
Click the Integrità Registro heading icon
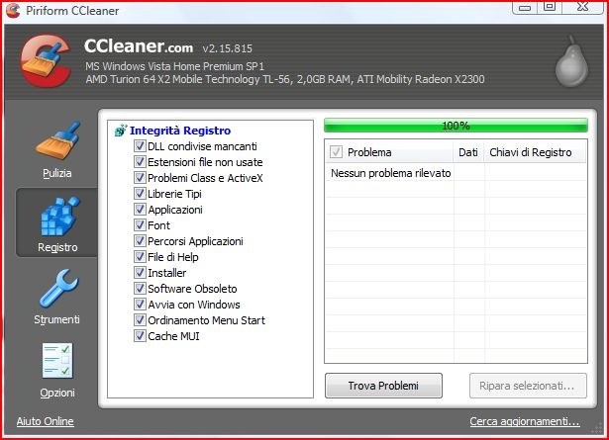[121, 131]
